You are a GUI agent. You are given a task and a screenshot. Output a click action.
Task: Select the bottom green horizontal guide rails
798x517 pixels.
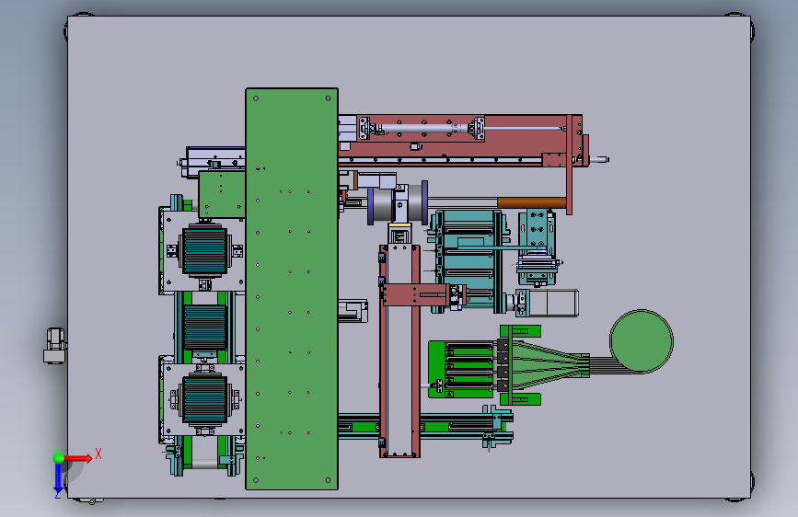tap(425, 425)
